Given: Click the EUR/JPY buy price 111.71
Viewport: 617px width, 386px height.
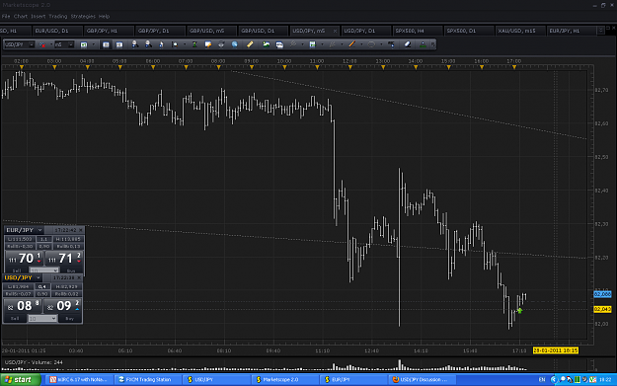Looking at the screenshot, I should tap(64, 259).
